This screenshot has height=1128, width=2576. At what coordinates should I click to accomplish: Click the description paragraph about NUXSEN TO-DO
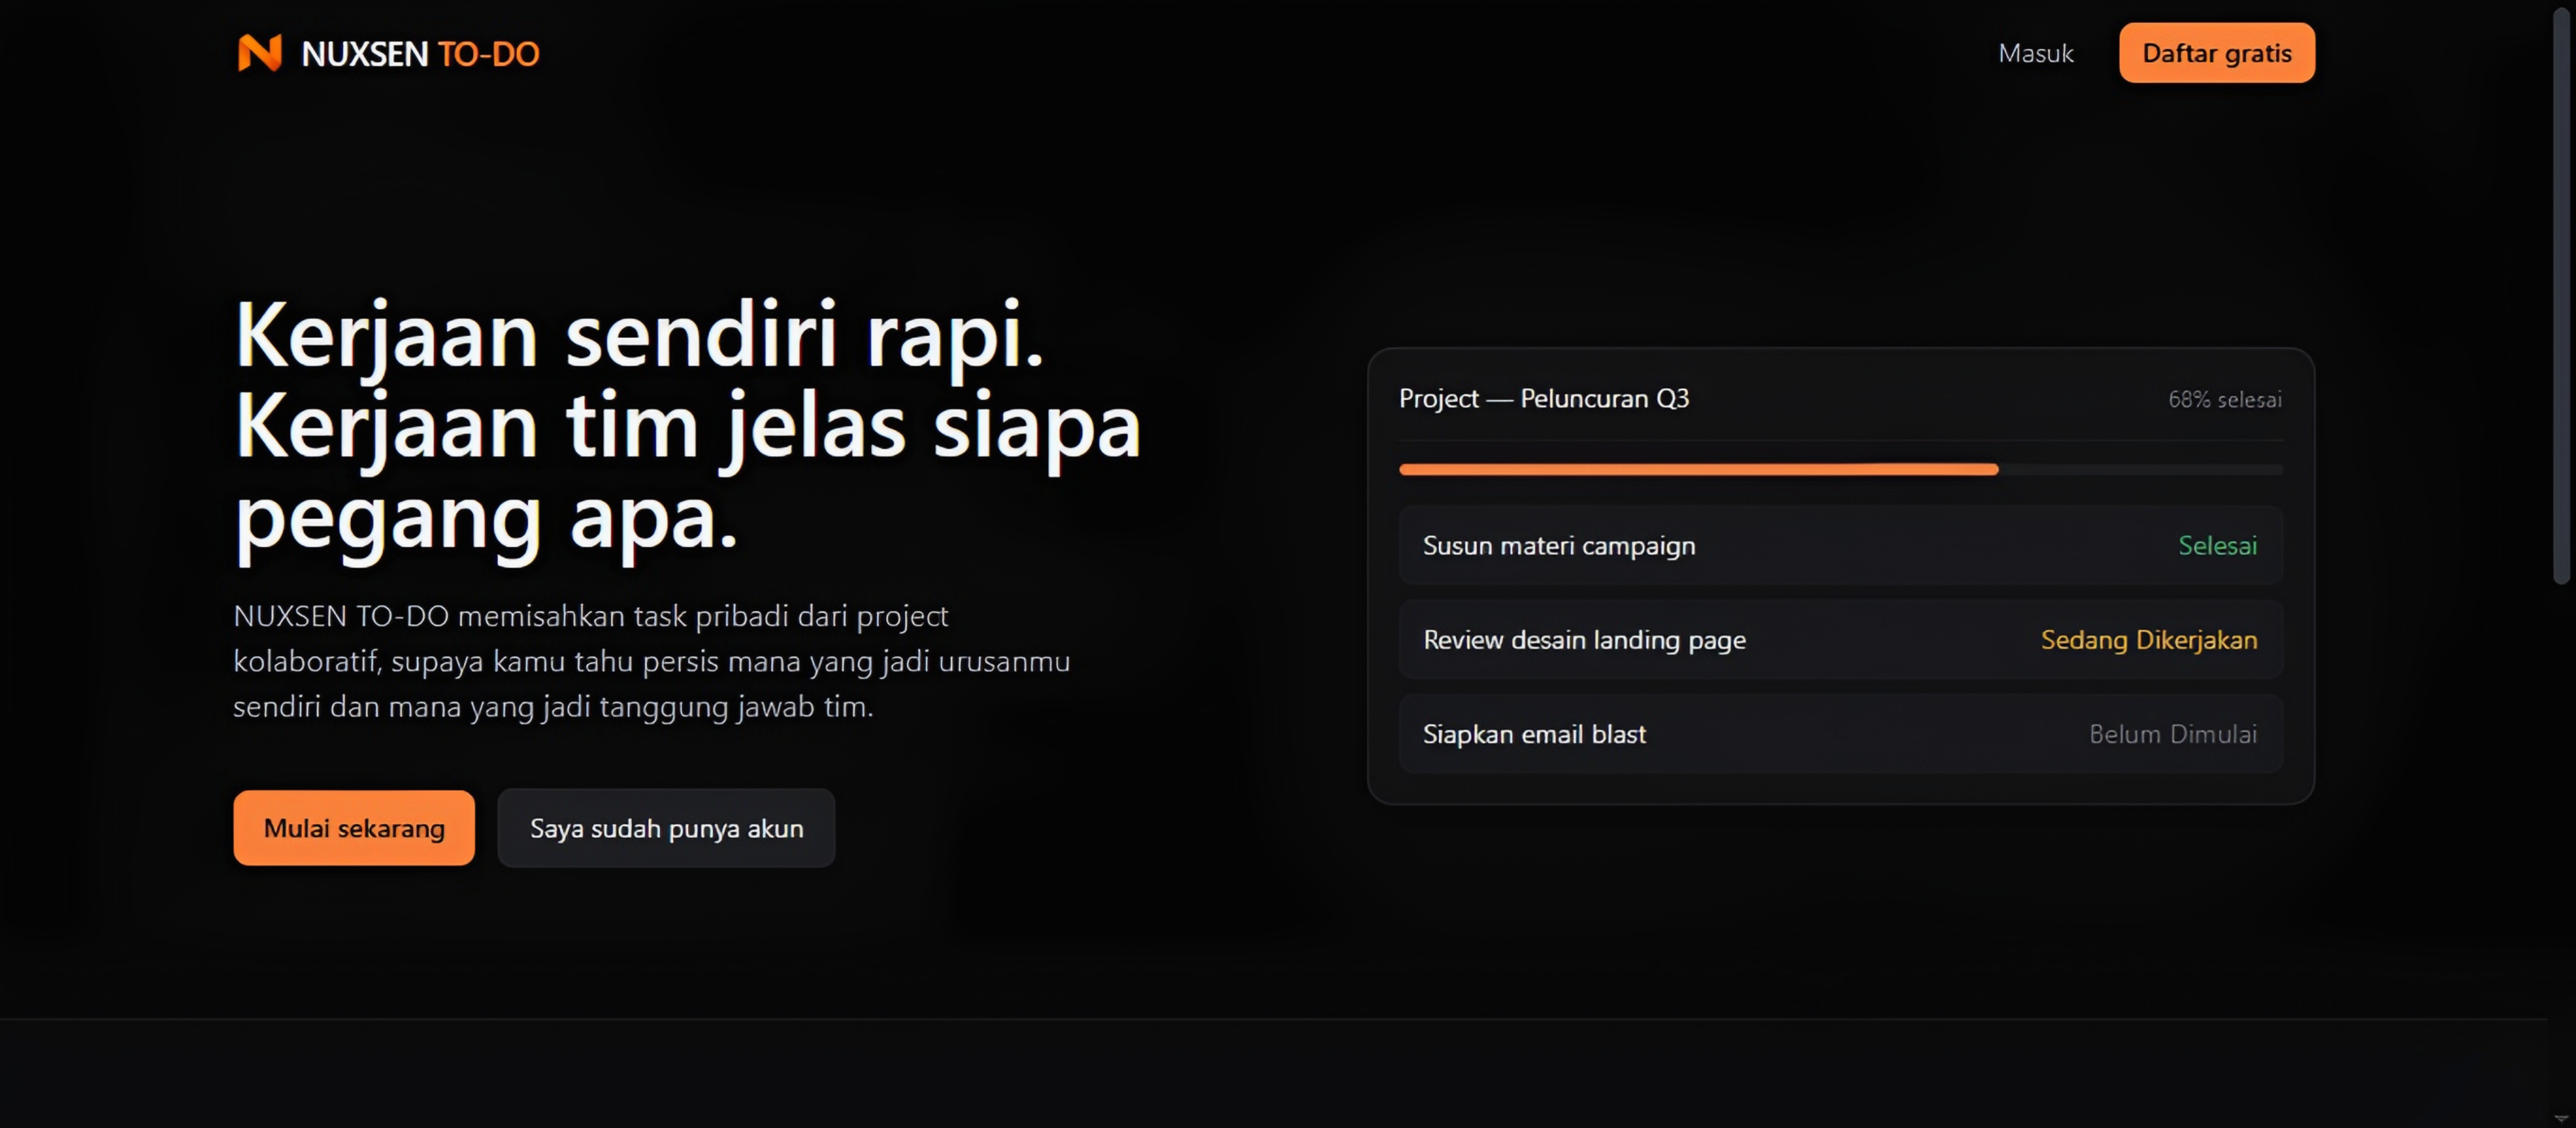(x=652, y=661)
